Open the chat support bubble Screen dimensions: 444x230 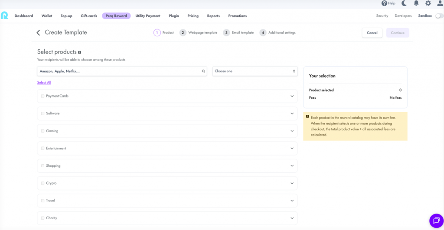tap(436, 220)
